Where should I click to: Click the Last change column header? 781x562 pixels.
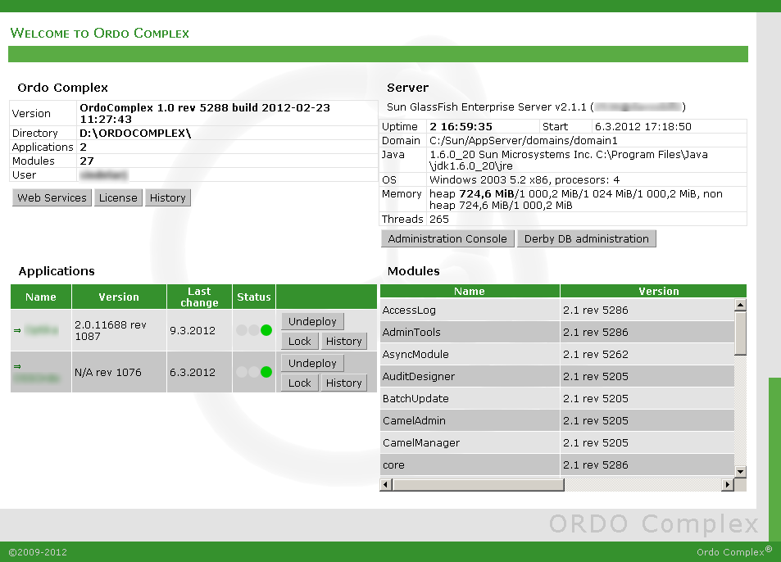coord(199,297)
